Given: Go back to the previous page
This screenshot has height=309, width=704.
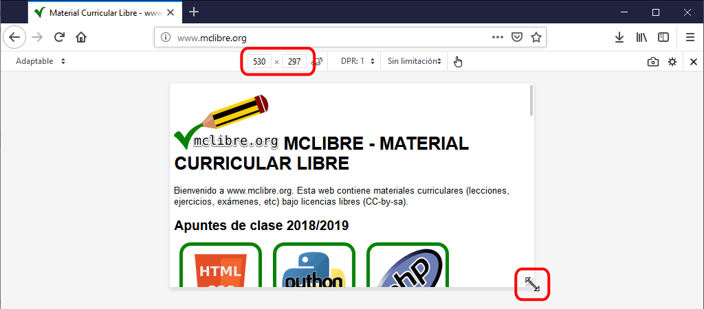Looking at the screenshot, I should pyautogui.click(x=14, y=37).
